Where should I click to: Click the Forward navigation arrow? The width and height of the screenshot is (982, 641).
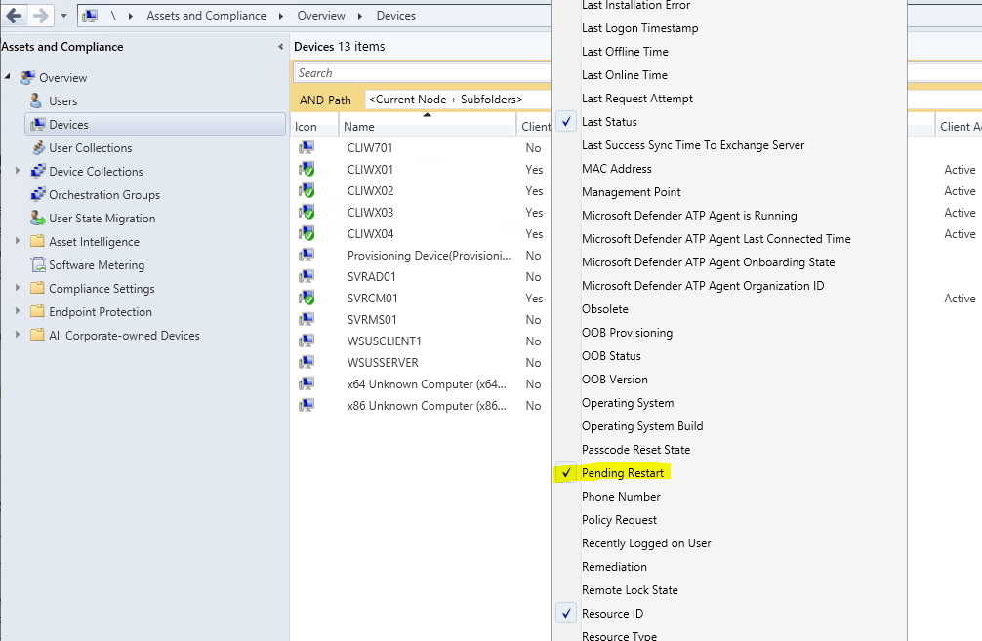tap(41, 16)
